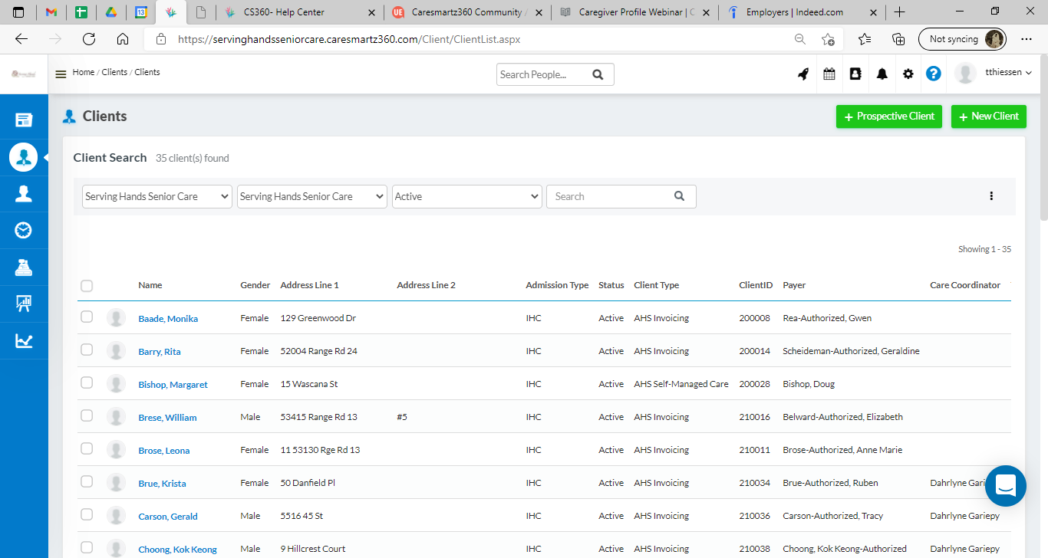Open the clock icon in left sidebar
Image resolution: width=1048 pixels, height=558 pixels.
pos(24,230)
